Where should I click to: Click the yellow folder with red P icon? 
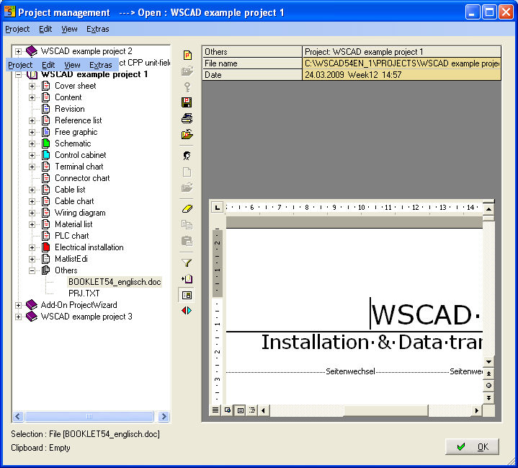point(187,134)
